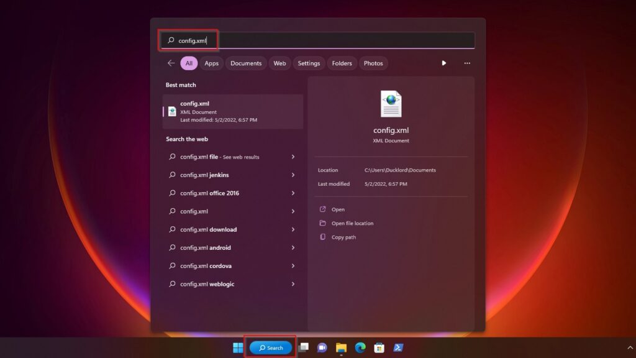636x358 pixels.
Task: Click the magnifier icon in search box
Action: (x=171, y=40)
